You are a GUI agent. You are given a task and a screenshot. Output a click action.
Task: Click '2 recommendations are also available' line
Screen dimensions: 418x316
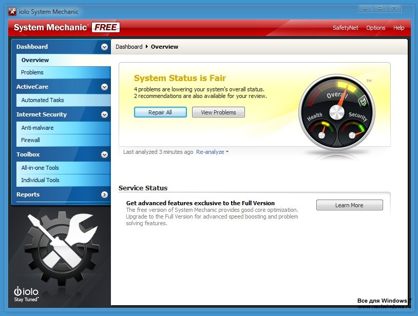pos(200,96)
